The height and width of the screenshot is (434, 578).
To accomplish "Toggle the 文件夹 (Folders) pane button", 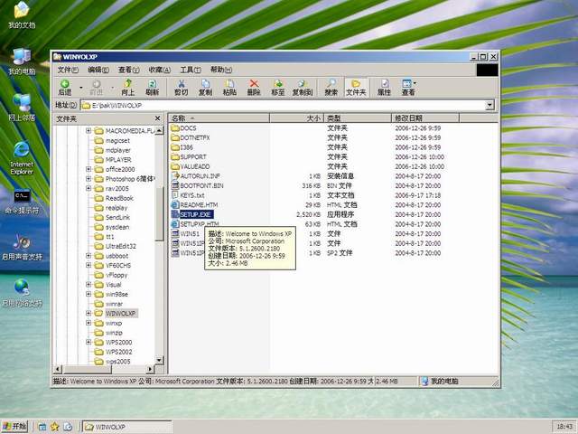I will (x=356, y=85).
